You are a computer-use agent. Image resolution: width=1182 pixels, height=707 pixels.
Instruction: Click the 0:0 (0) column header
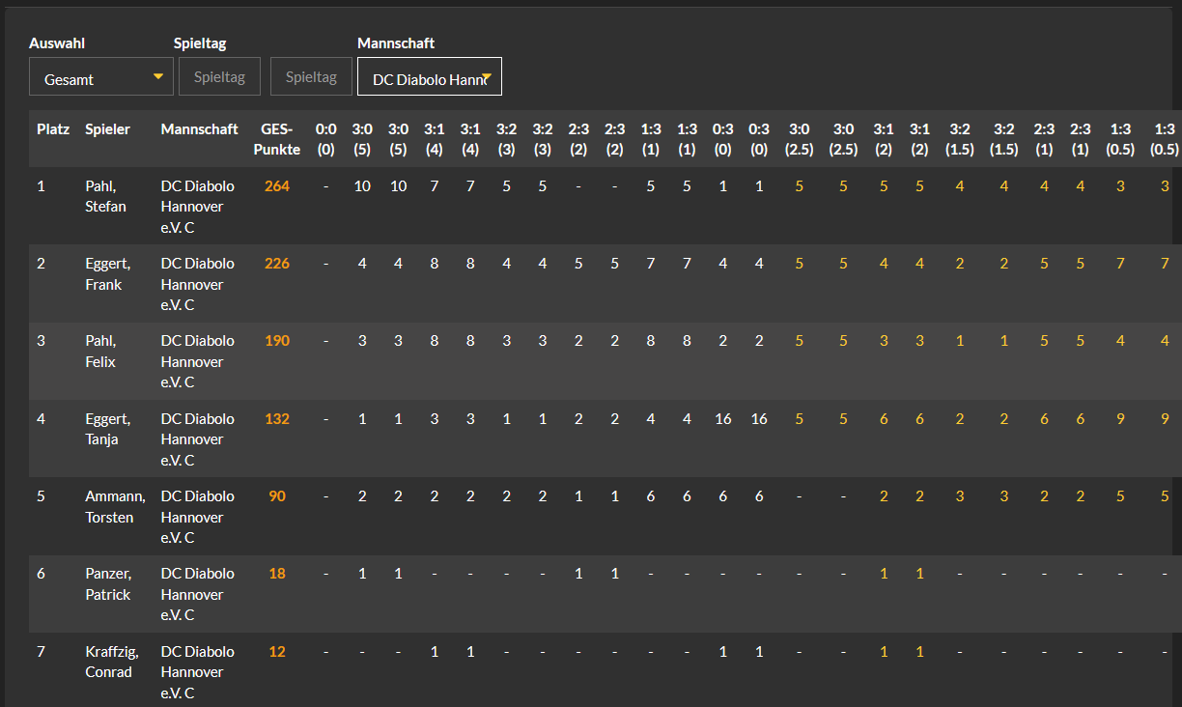point(326,139)
